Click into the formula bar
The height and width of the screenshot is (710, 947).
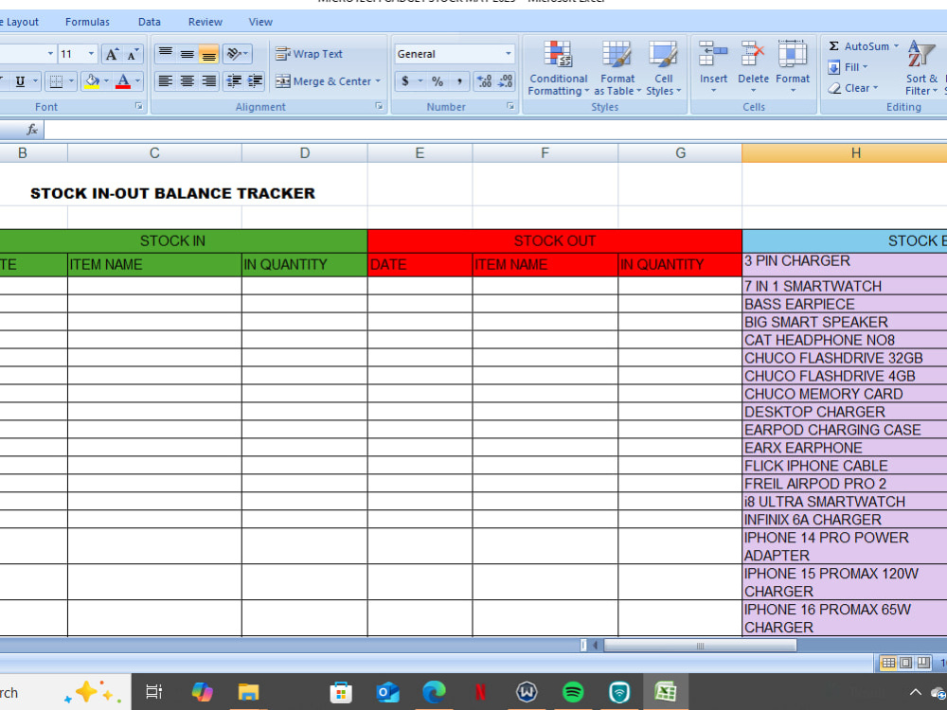pos(495,129)
